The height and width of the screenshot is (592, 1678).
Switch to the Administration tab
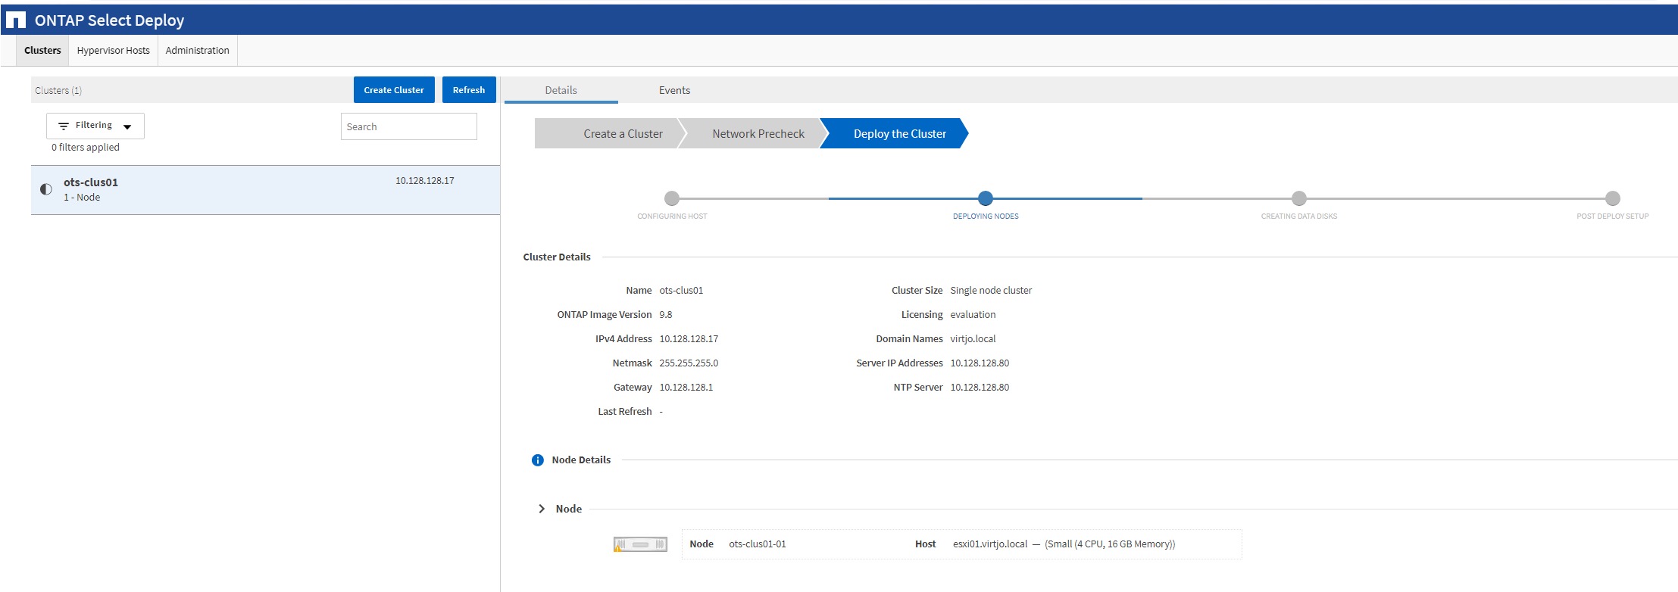coord(197,51)
